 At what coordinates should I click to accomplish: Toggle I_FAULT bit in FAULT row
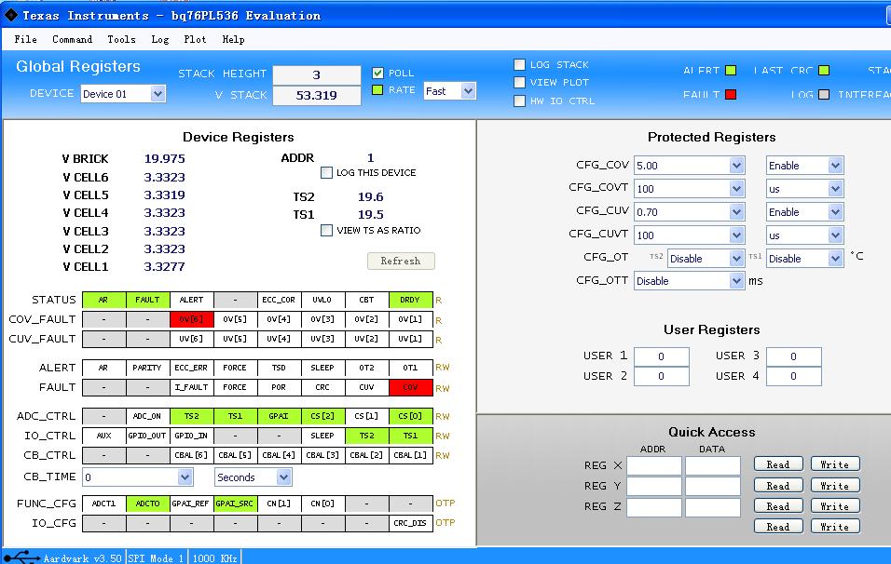point(191,387)
